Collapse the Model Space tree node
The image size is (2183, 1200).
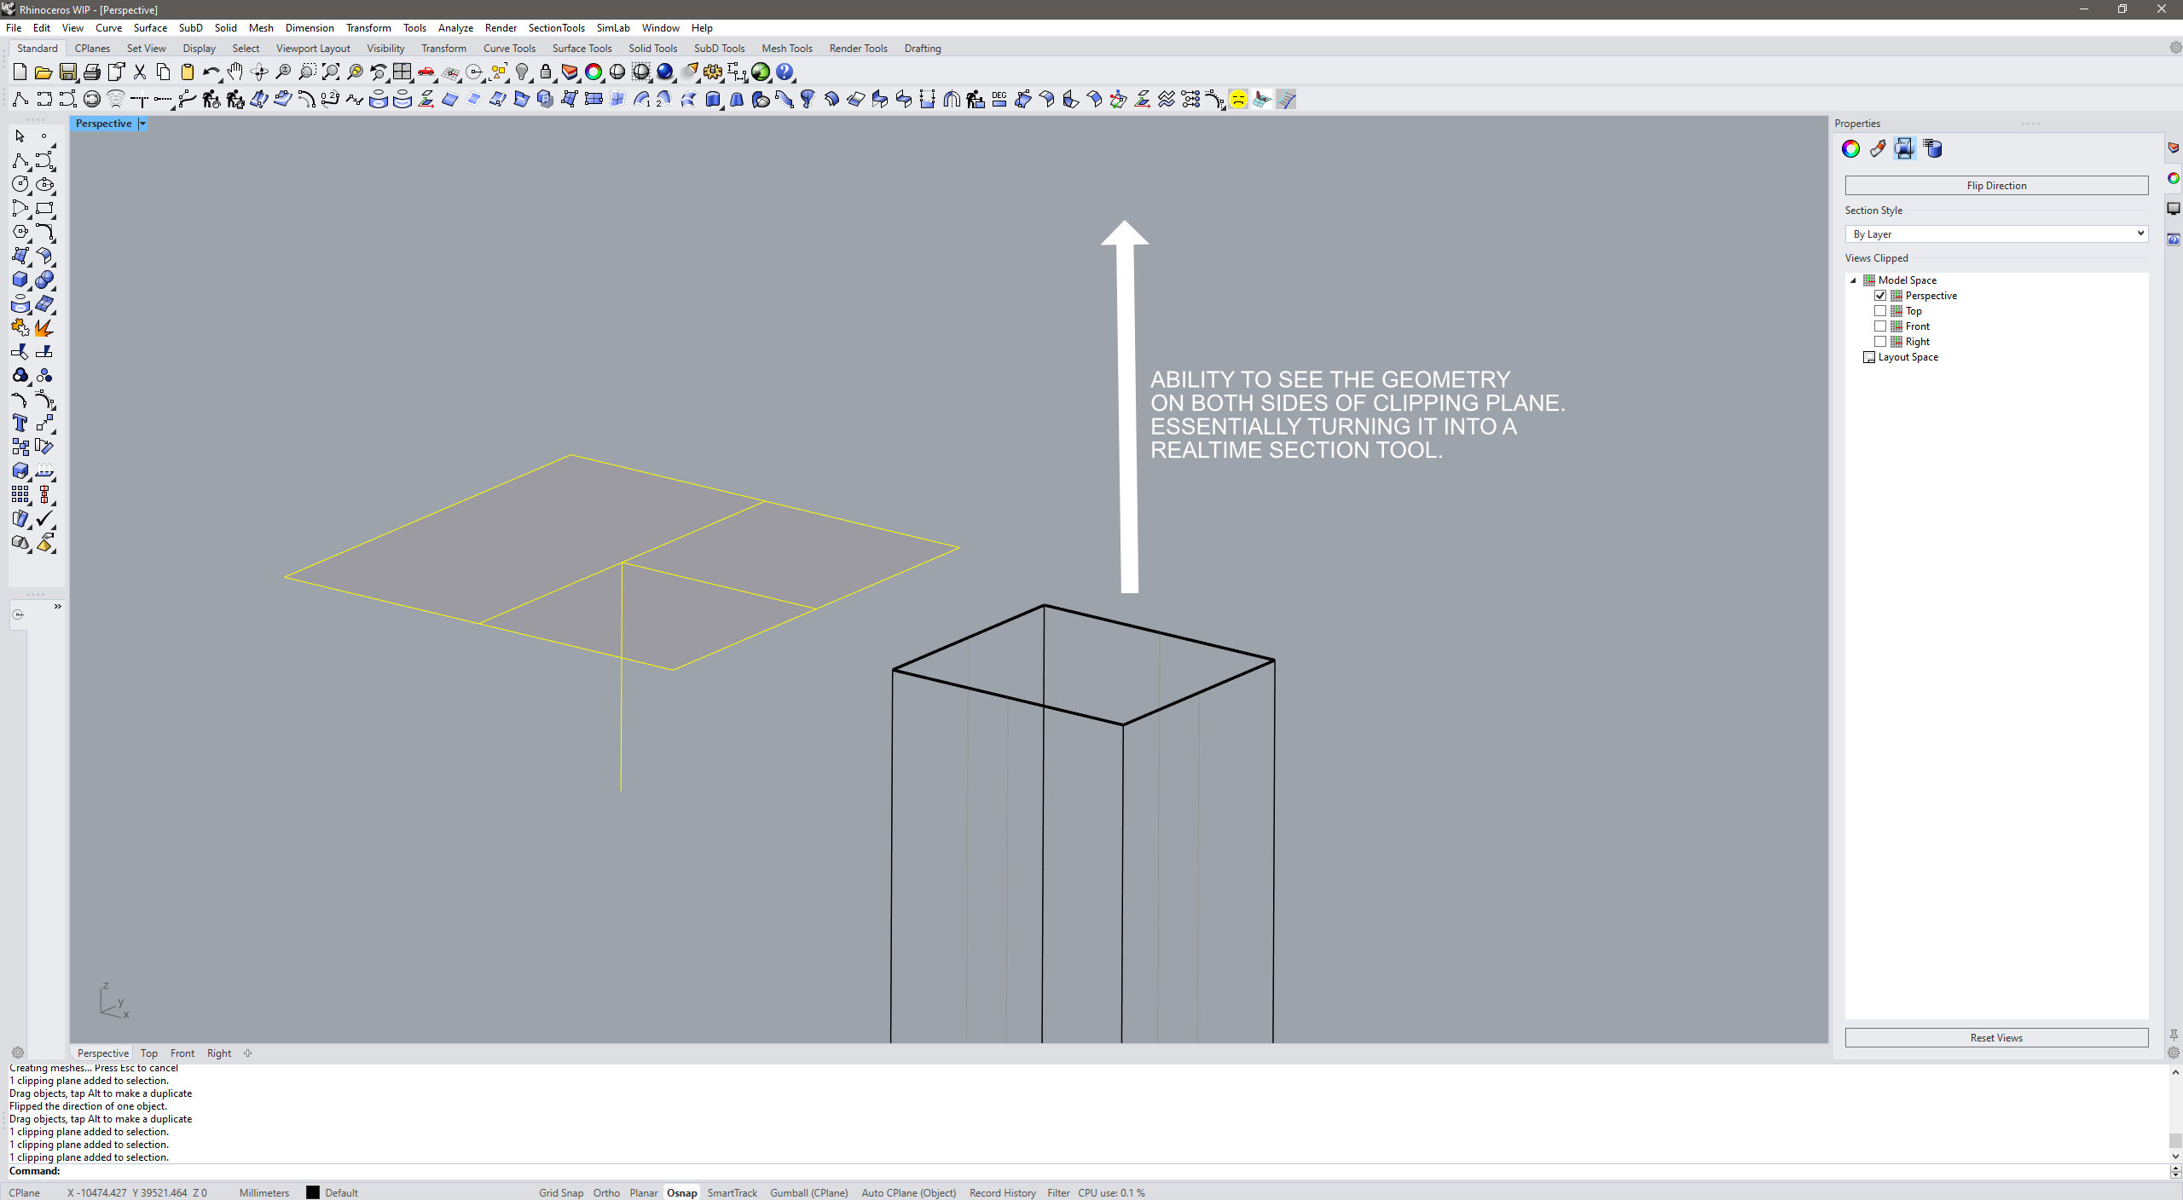point(1853,280)
